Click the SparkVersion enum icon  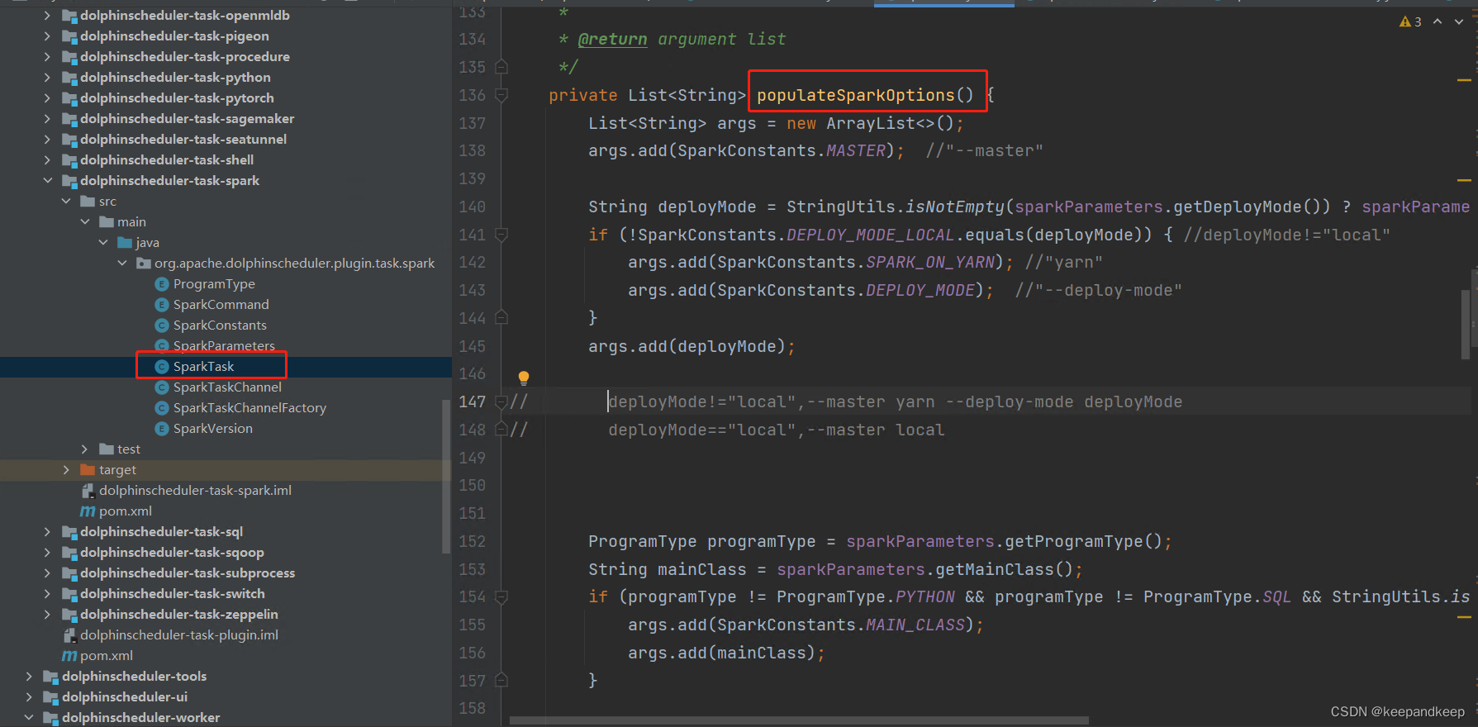coord(162,429)
